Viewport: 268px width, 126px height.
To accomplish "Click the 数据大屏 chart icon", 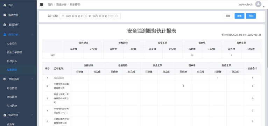I will (5, 15).
